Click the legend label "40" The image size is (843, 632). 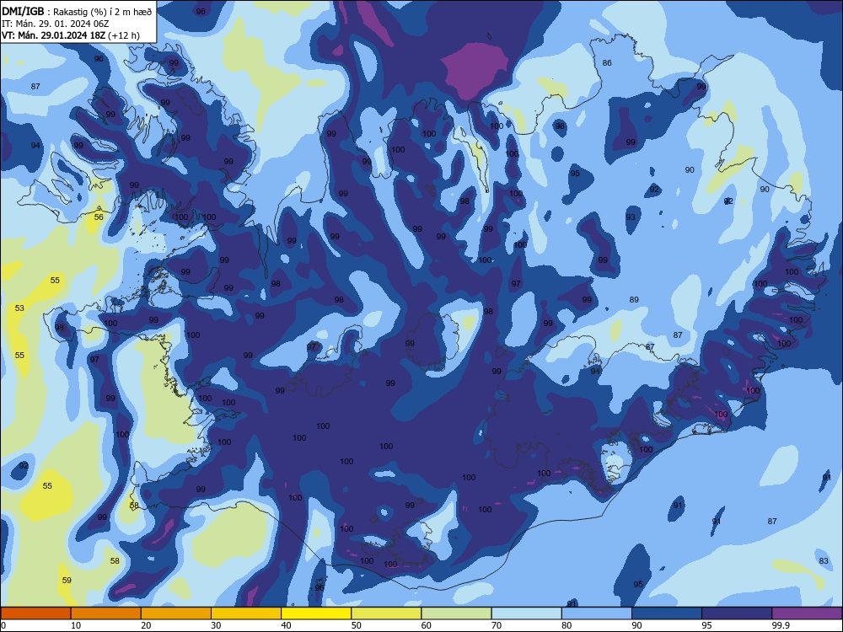coord(286,625)
